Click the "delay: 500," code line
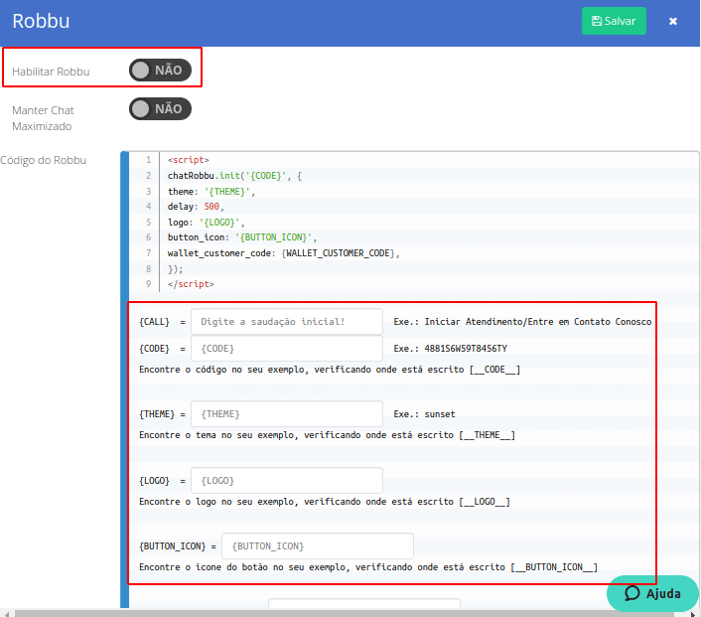Viewport: 701px width, 617px height. (x=196, y=207)
